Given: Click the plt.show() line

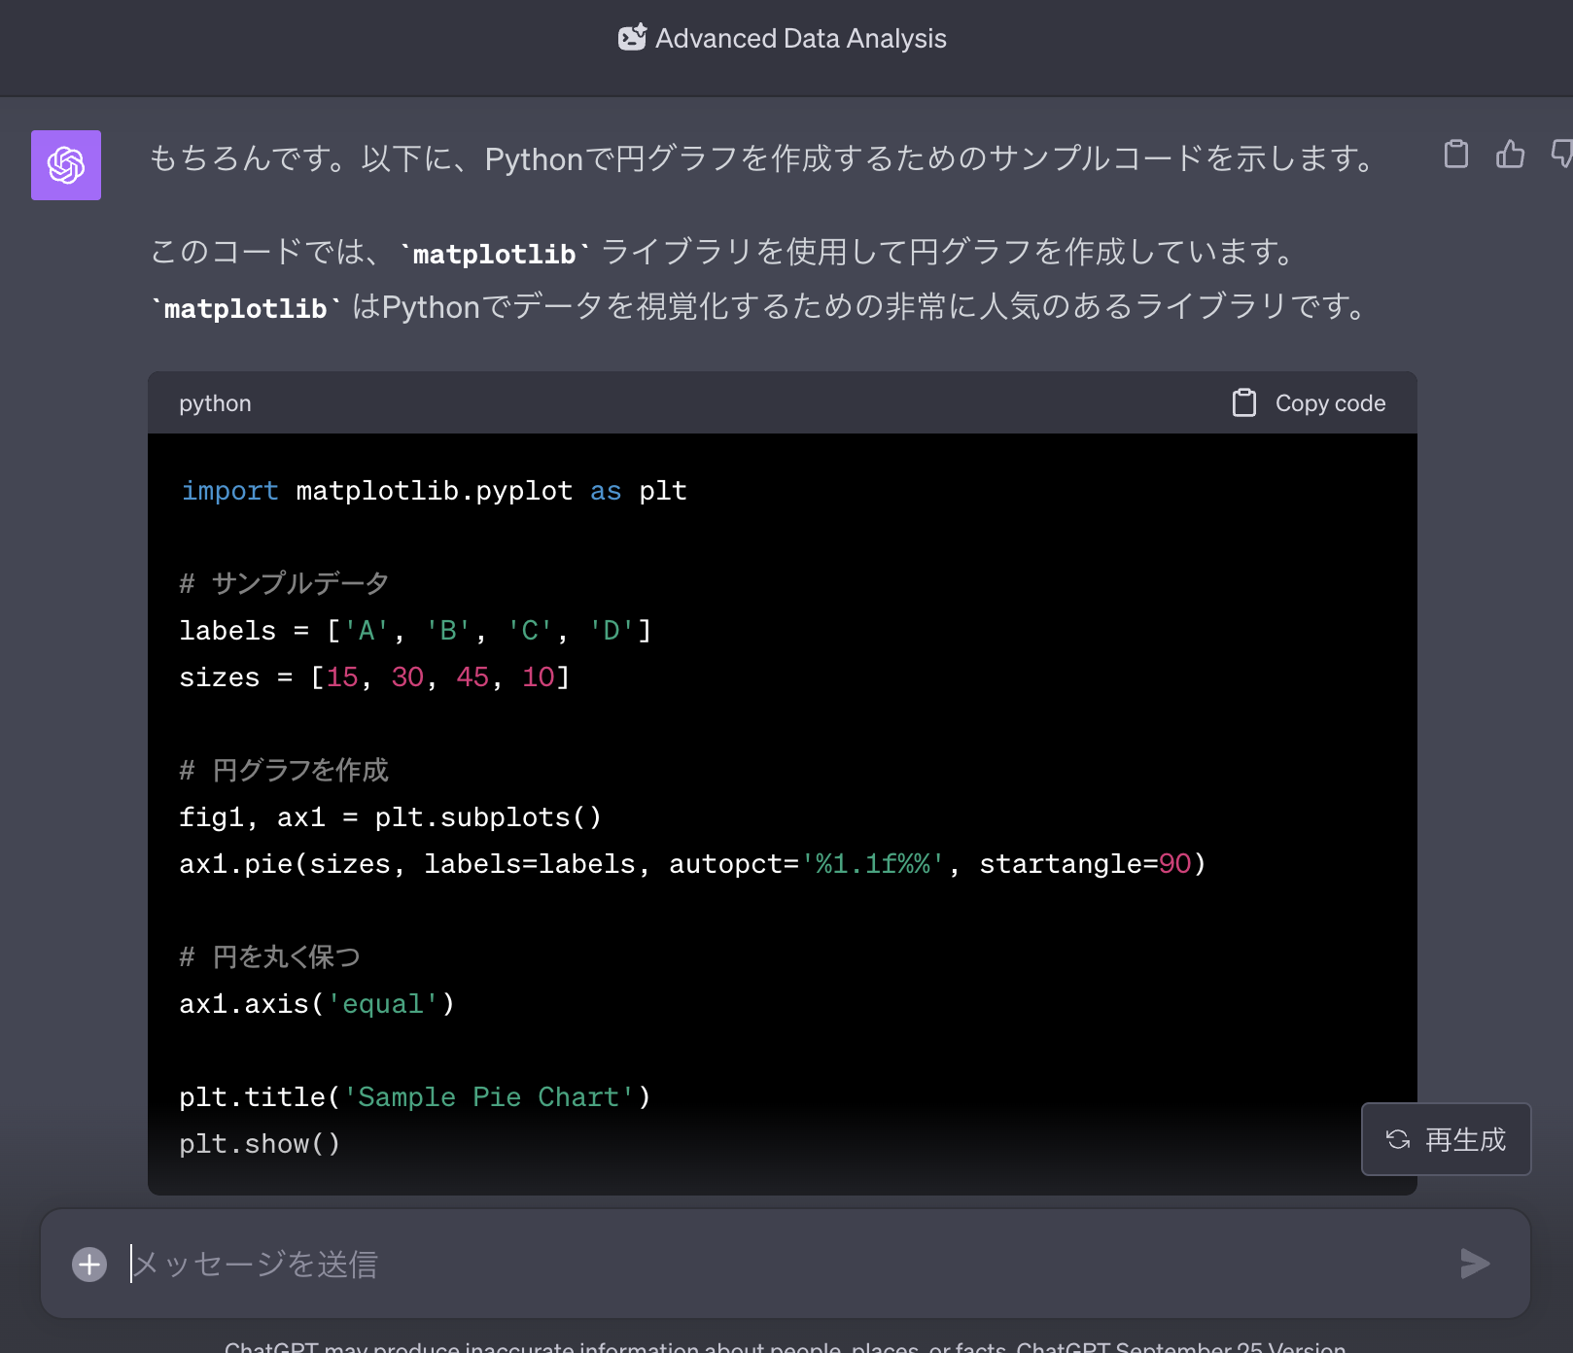Looking at the screenshot, I should [260, 1144].
